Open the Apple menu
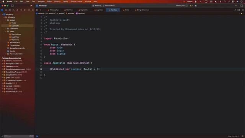This screenshot has width=245, height=138. click(x=3, y=2)
